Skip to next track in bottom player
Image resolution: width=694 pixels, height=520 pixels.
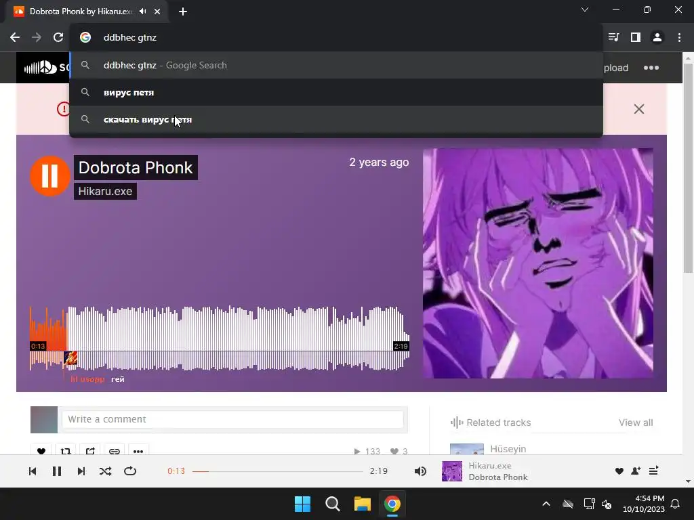coord(81,471)
